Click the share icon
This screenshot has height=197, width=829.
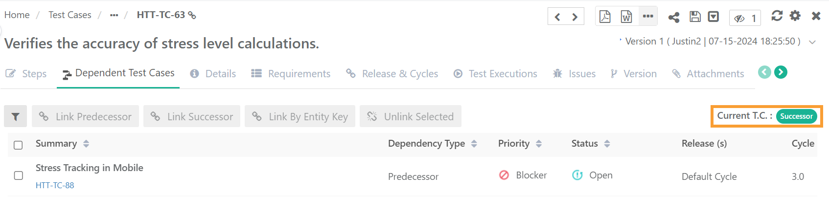point(674,17)
